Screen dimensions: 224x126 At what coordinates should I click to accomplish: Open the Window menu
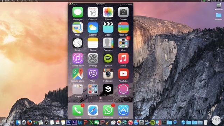coord(31,1)
